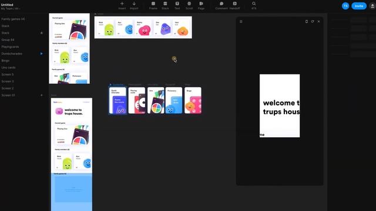Select the Stack tool in toolbar
The image size is (376, 211).
coord(165,5)
